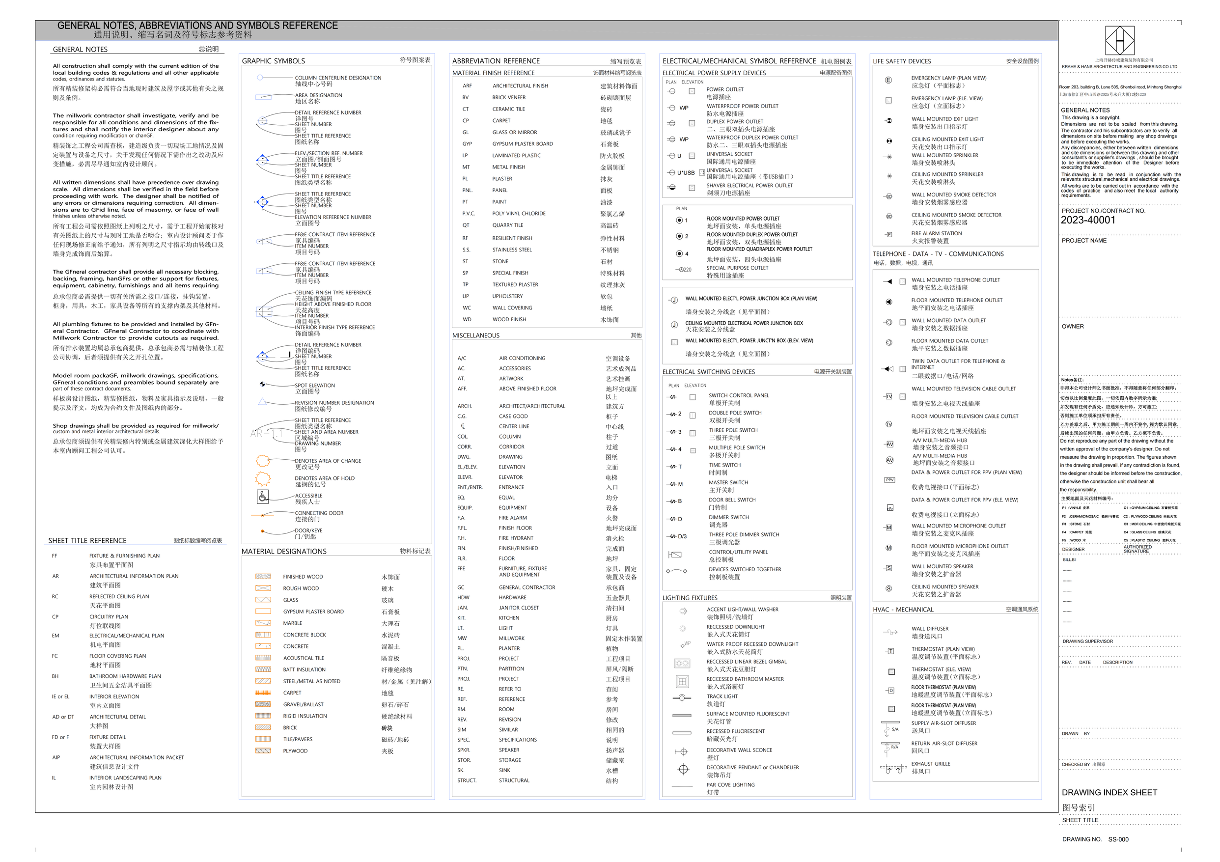
Task: Click the 'MATERIAL DESIGNATIONS' heading
Action: click(x=284, y=552)
